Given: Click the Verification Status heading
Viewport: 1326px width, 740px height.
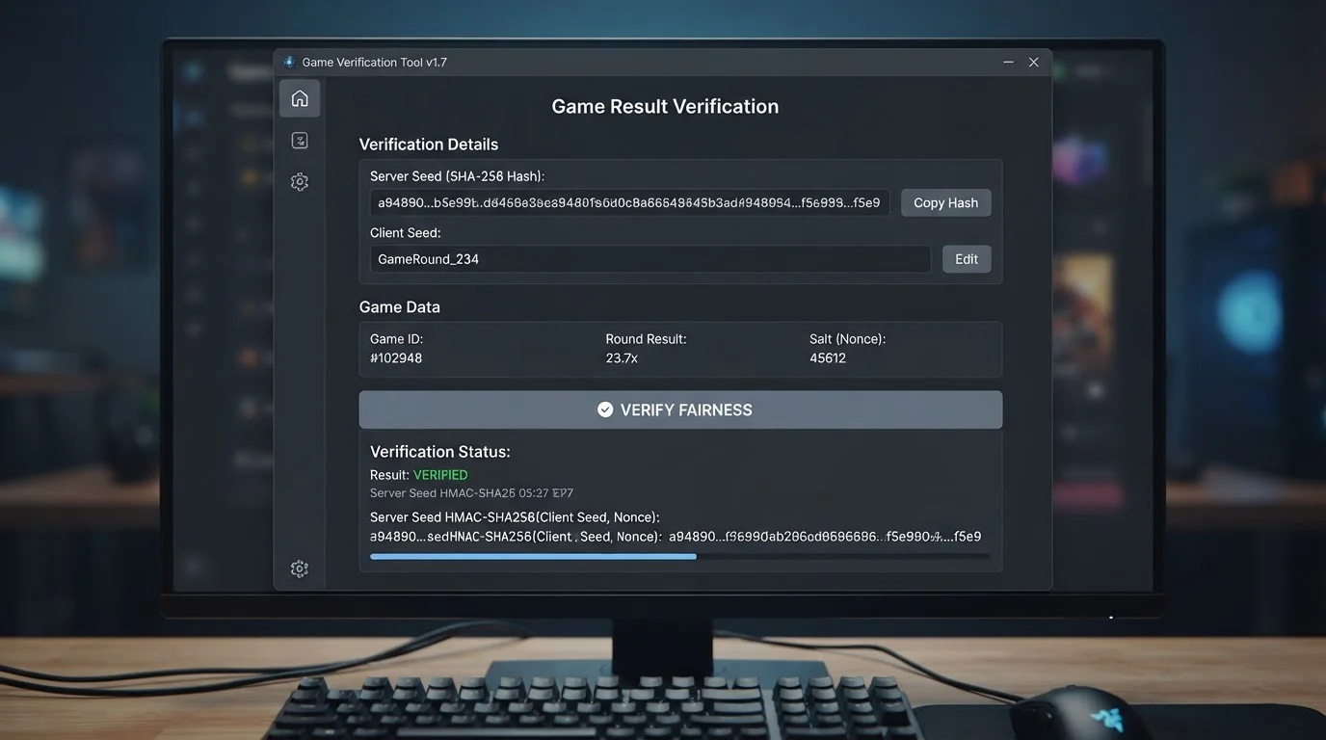Looking at the screenshot, I should click(x=440, y=452).
